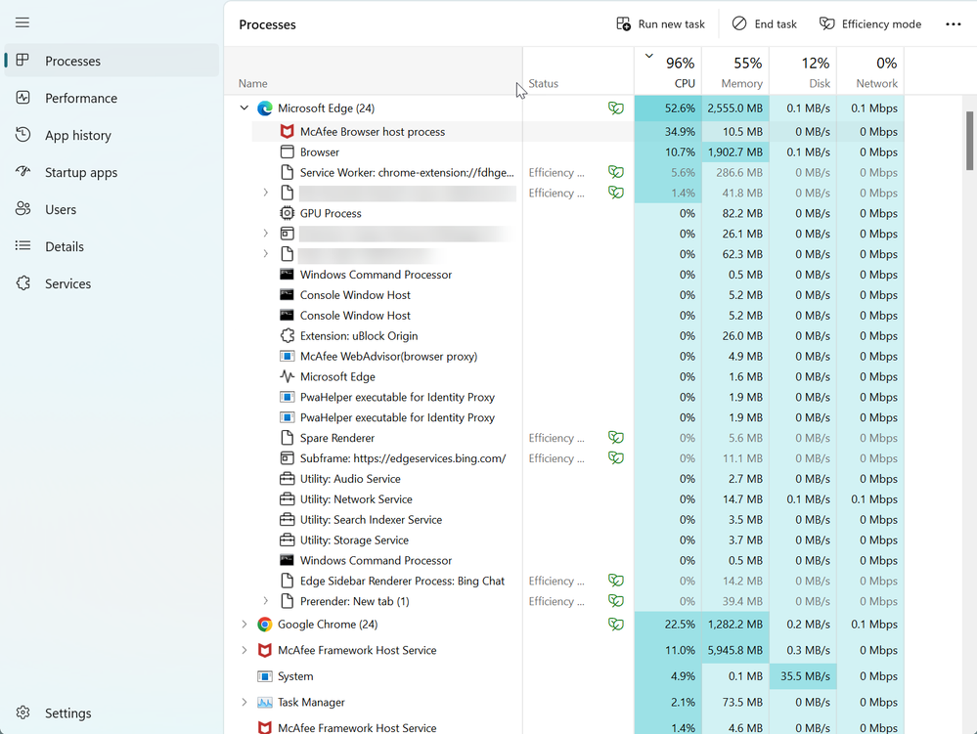
Task: Open Task Manager Settings
Action: (67, 713)
